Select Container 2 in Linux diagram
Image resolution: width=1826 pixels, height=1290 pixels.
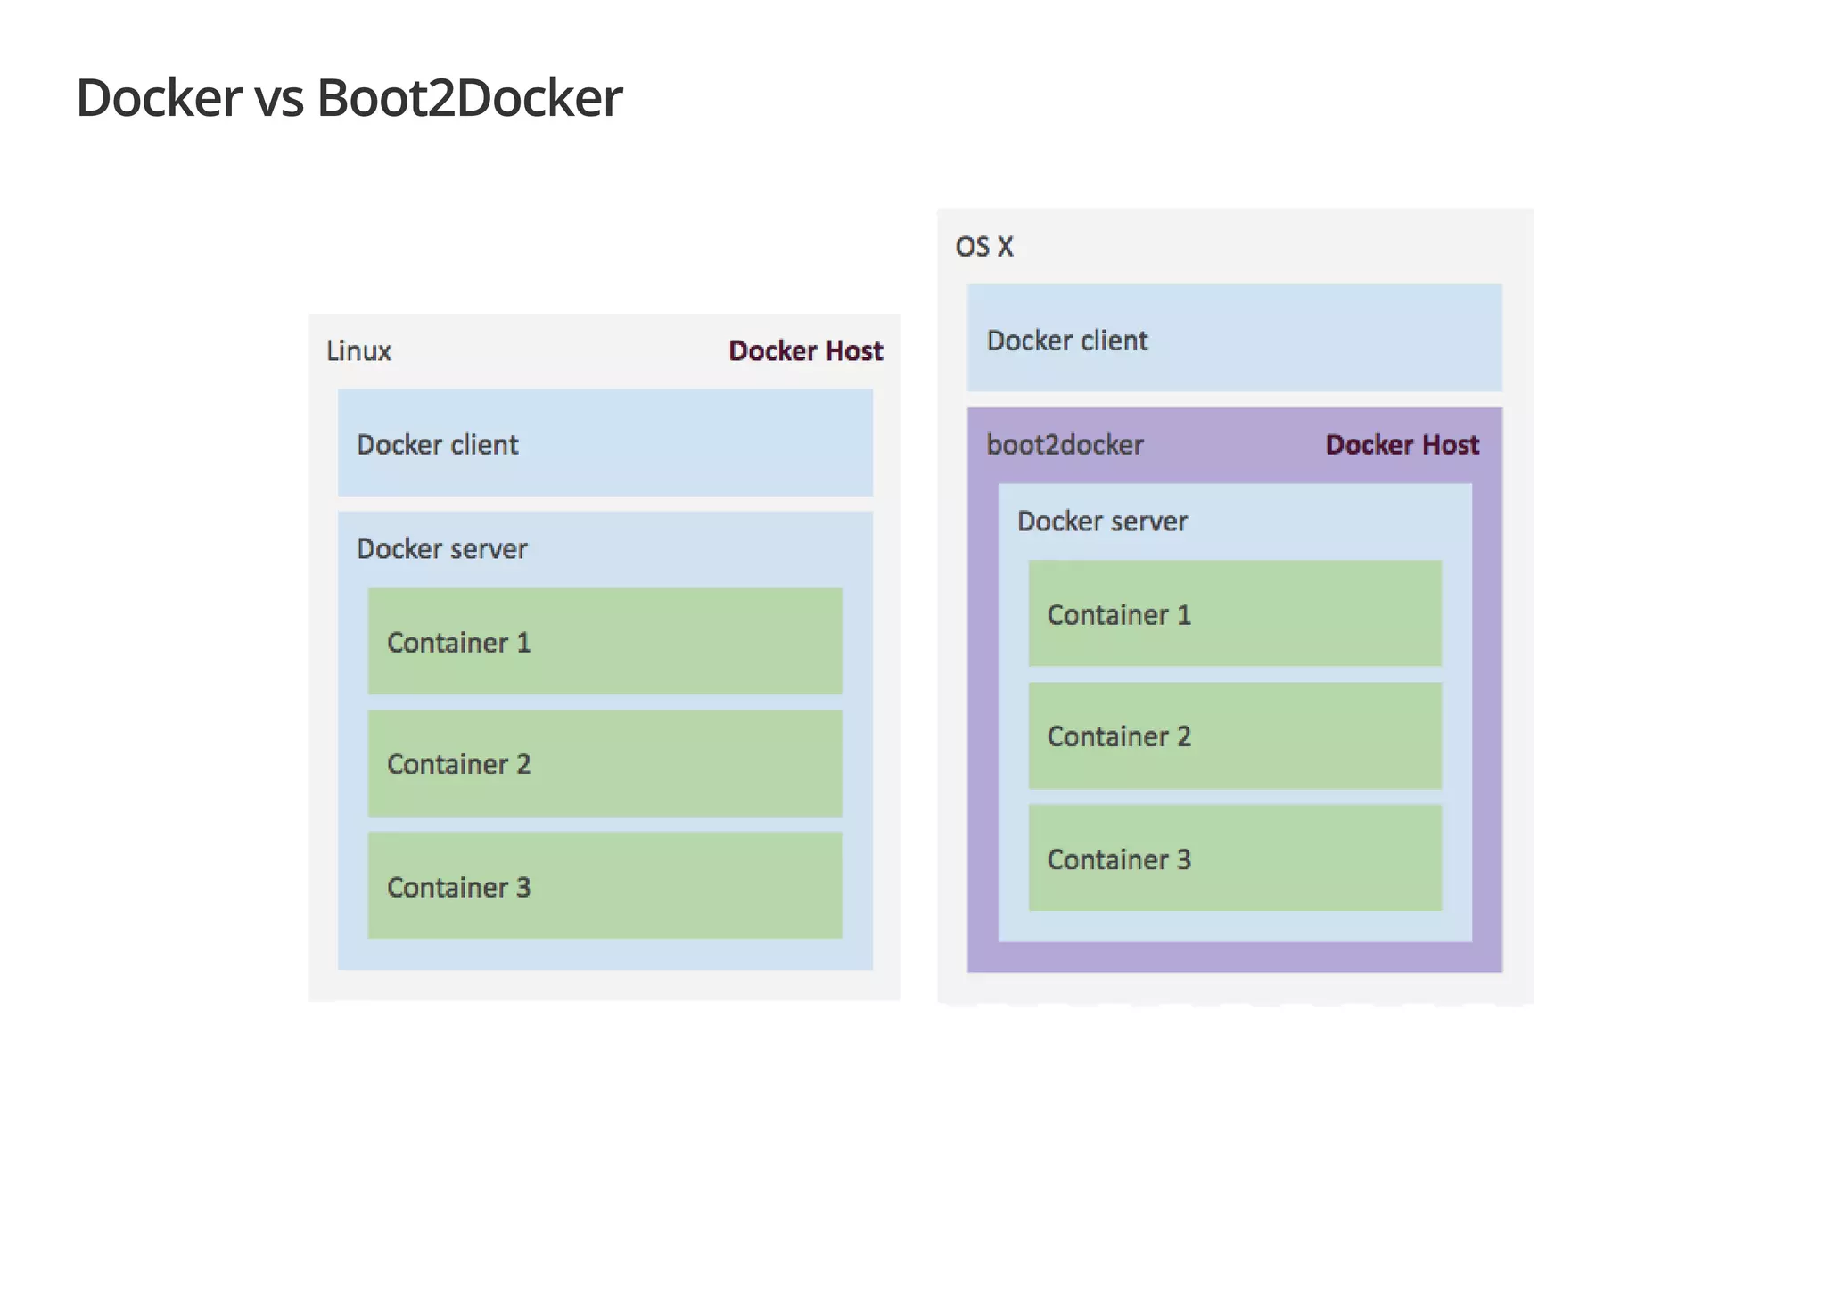click(605, 764)
